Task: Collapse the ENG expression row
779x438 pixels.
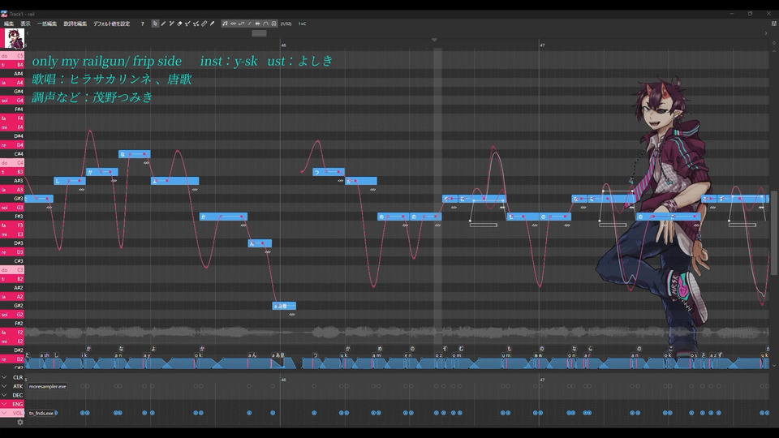Action: 5,404
